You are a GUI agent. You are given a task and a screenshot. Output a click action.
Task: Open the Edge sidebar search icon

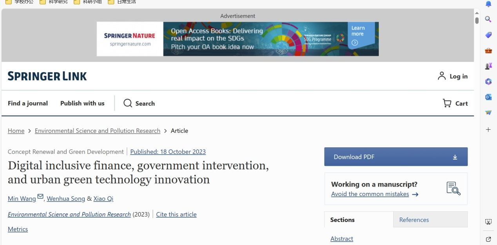click(488, 19)
